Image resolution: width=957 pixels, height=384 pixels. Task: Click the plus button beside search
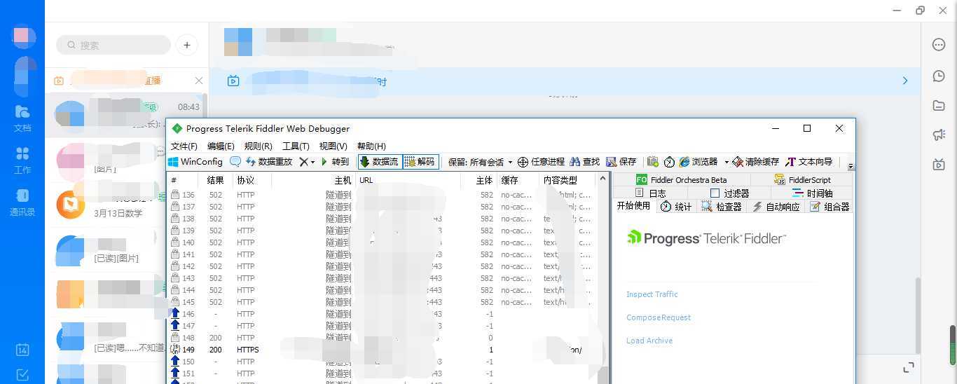[187, 45]
